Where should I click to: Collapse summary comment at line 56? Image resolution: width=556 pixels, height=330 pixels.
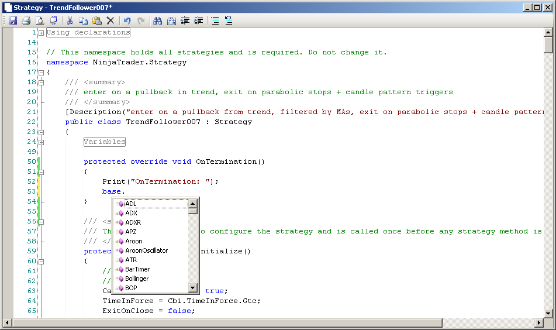pyautogui.click(x=41, y=222)
